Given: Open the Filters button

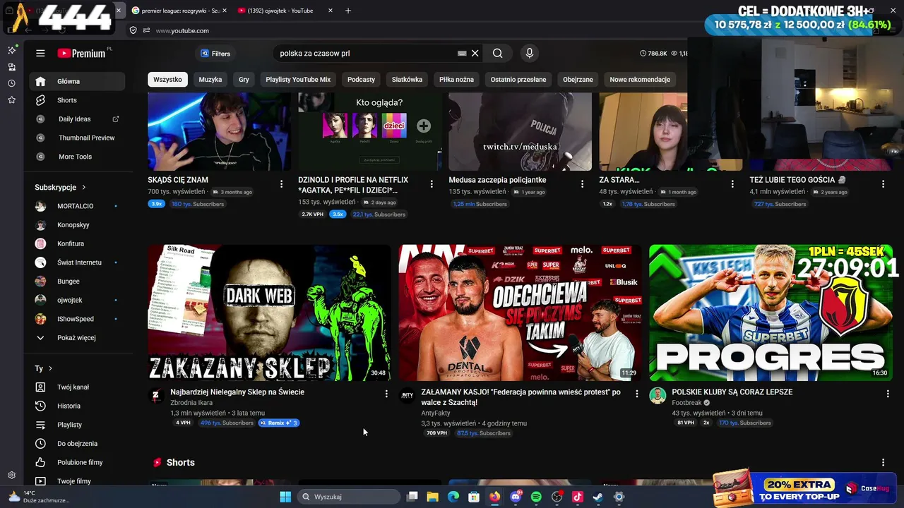Looking at the screenshot, I should pos(215,54).
